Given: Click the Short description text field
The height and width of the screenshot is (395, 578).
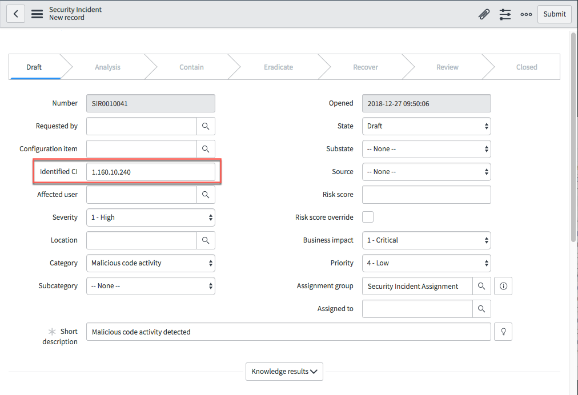Looking at the screenshot, I should click(288, 332).
